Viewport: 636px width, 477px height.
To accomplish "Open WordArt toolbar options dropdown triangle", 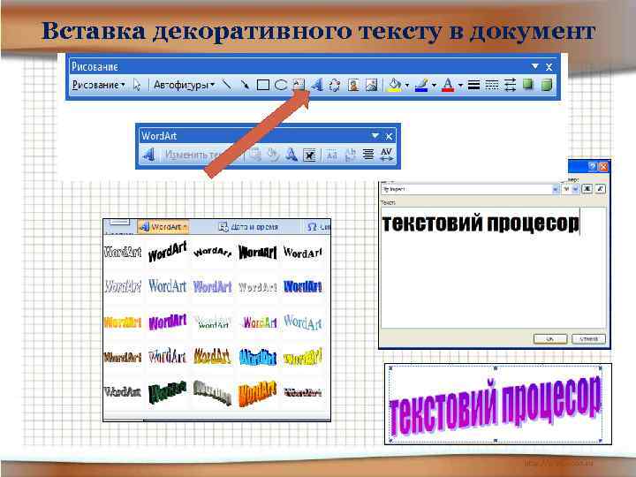I will click(375, 135).
